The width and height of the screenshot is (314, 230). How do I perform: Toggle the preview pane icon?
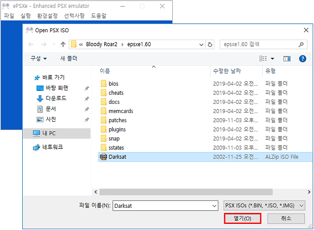(287, 59)
